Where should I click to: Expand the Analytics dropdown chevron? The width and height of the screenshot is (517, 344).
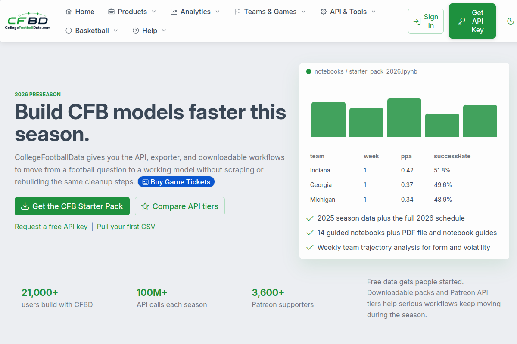[x=217, y=12]
